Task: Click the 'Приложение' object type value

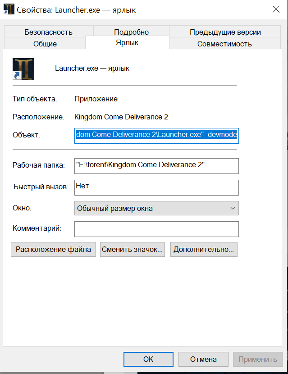Action: click(96, 99)
